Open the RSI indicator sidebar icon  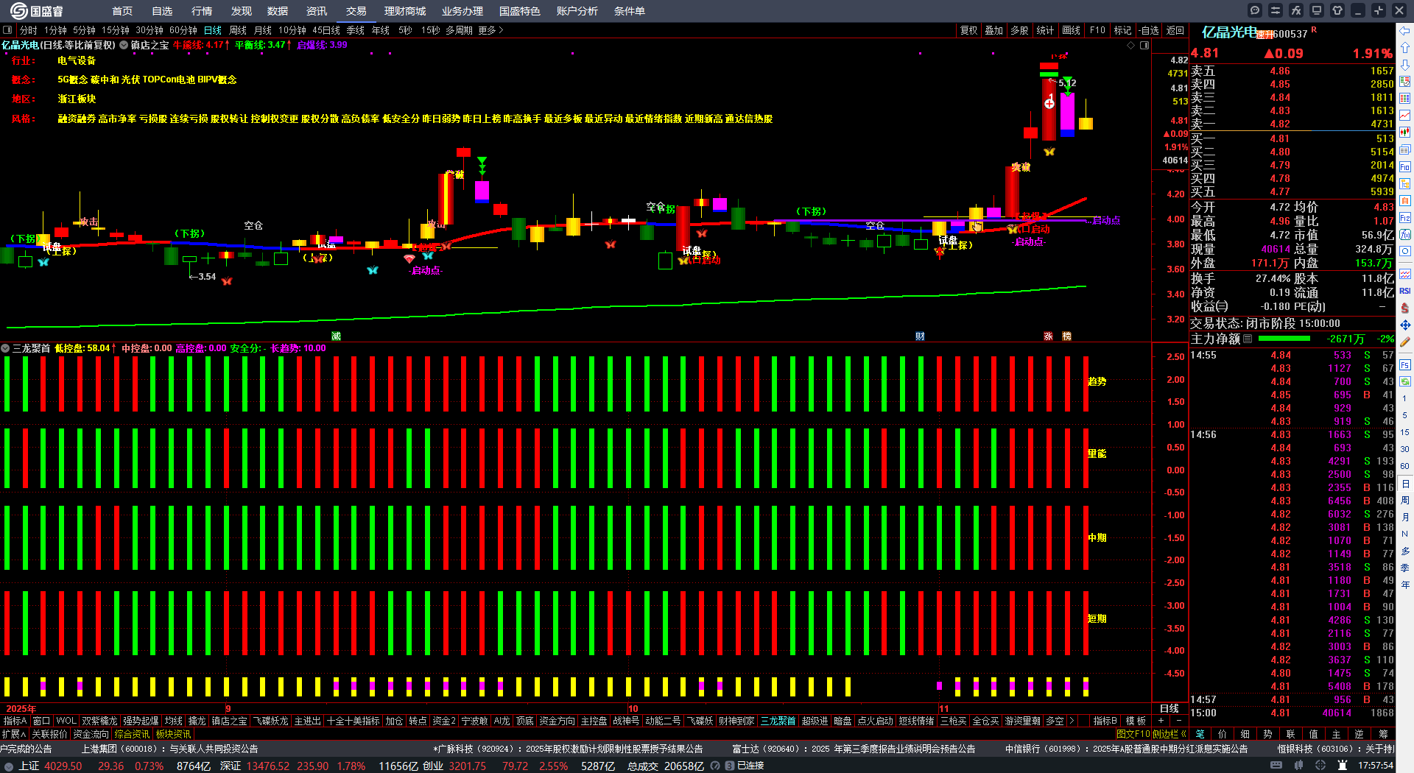[1405, 291]
